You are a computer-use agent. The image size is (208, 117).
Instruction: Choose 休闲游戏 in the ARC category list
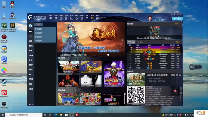coord(45,41)
